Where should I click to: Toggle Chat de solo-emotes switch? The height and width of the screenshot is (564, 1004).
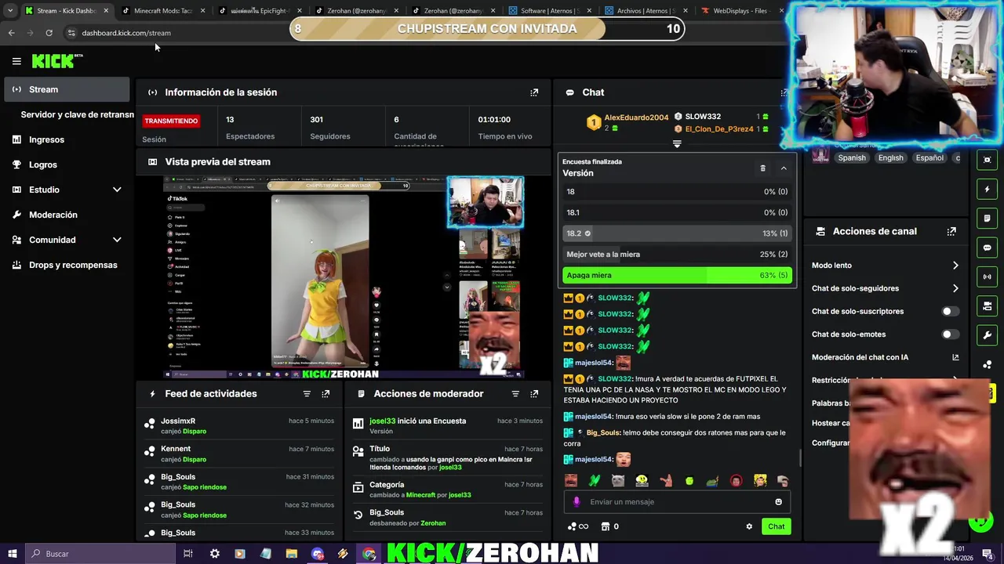pos(950,334)
